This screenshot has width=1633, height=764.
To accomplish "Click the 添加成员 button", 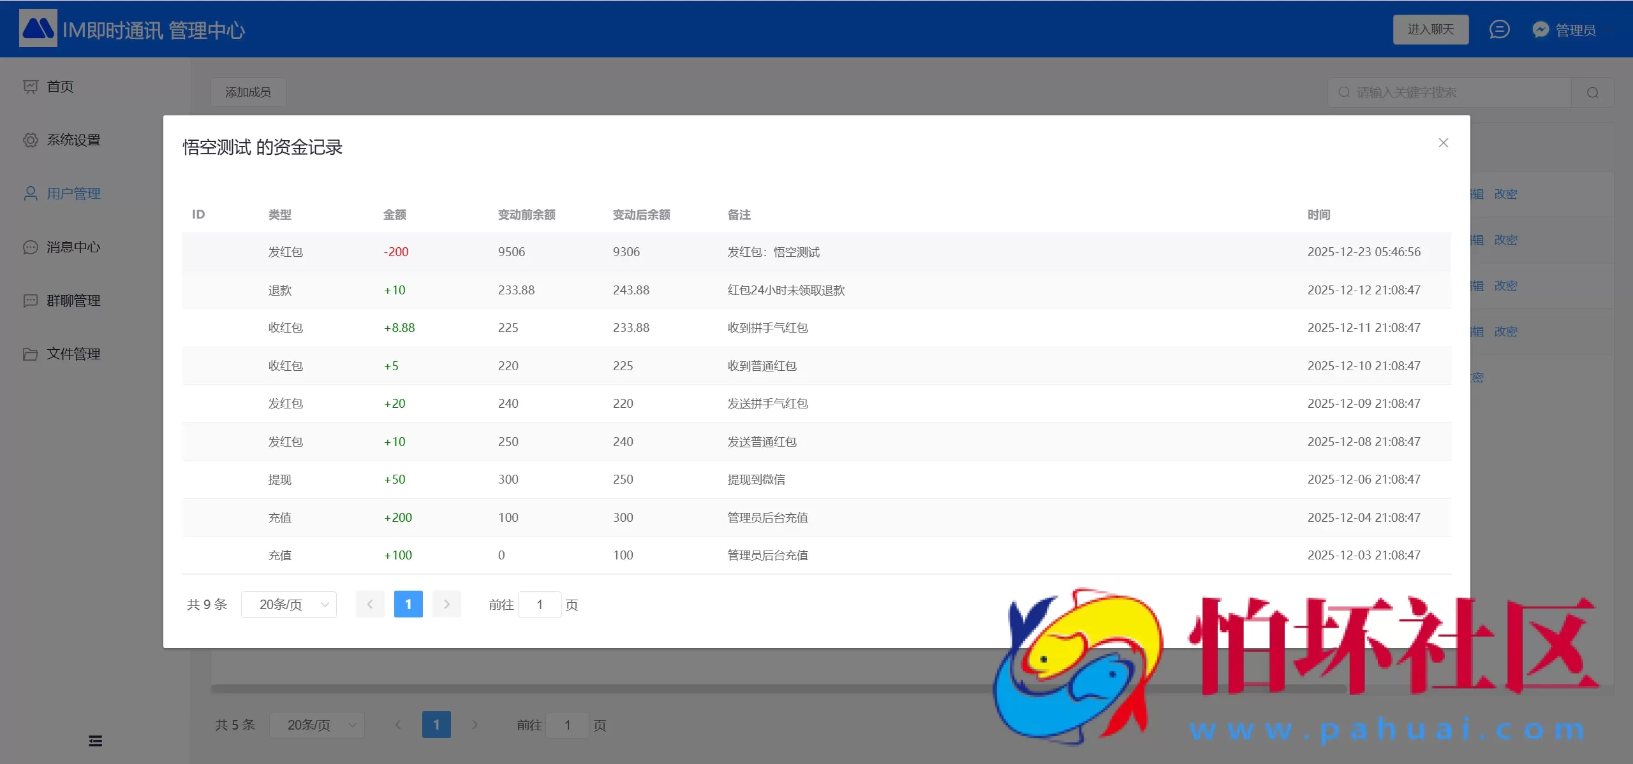I will [248, 92].
